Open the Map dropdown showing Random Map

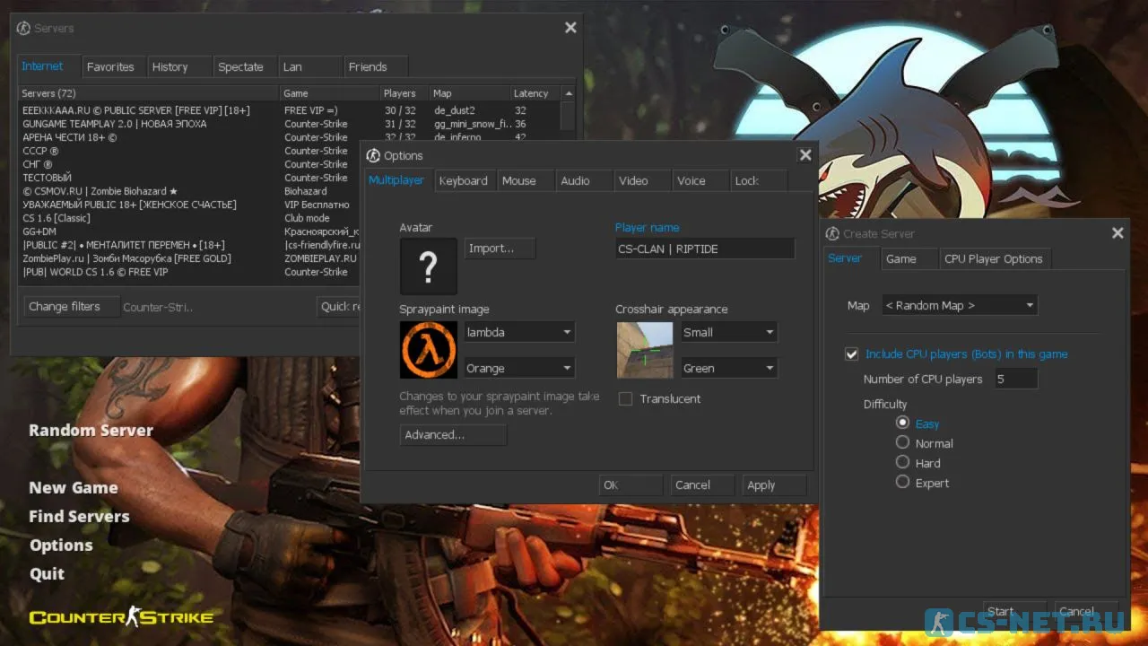tap(959, 306)
